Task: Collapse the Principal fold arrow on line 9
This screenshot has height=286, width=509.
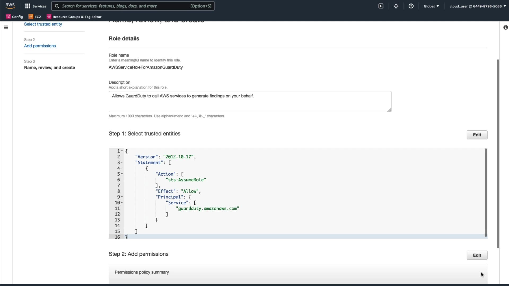Action: tap(122, 197)
